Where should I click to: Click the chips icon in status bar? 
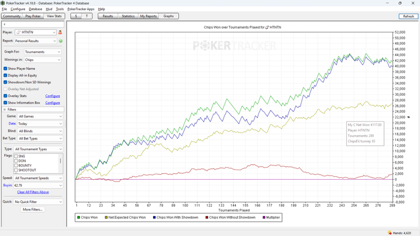pos(390,233)
